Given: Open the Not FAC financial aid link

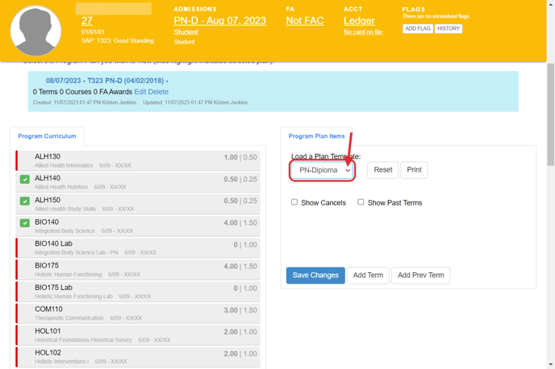Looking at the screenshot, I should (x=305, y=21).
